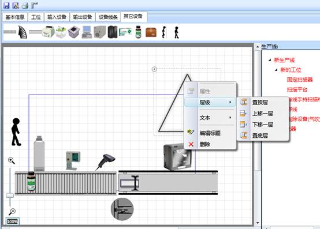Select the label printer device icon
The image size is (320, 229).
[x=48, y=32]
